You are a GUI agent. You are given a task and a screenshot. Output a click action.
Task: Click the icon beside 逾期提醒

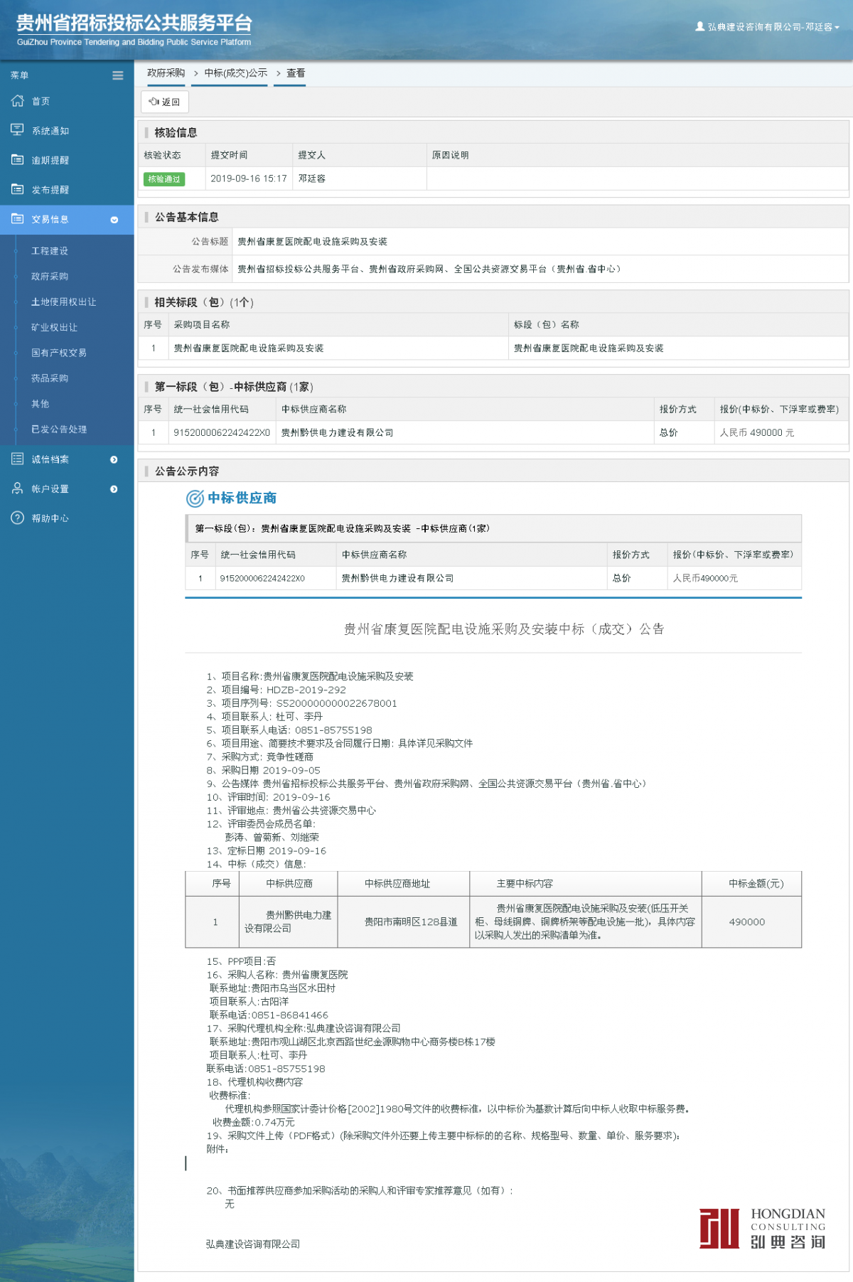click(18, 160)
